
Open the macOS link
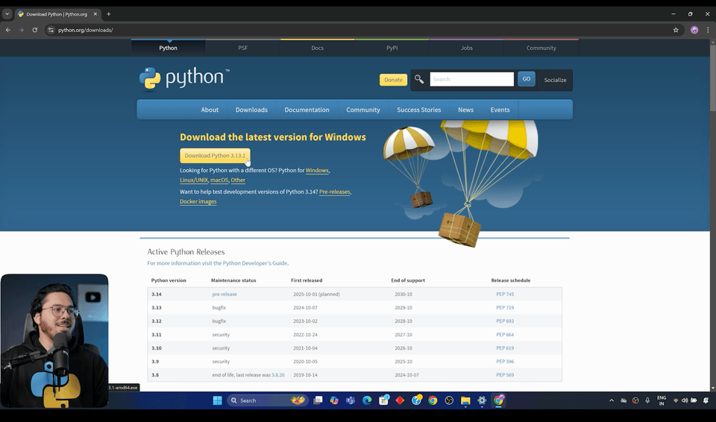click(219, 180)
